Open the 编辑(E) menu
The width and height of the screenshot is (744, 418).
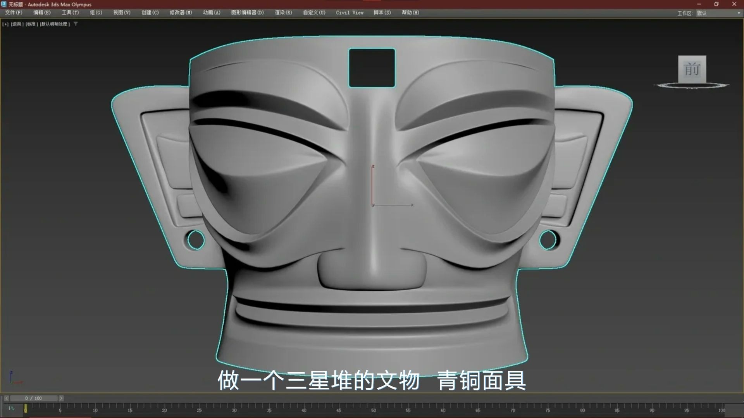coord(42,13)
